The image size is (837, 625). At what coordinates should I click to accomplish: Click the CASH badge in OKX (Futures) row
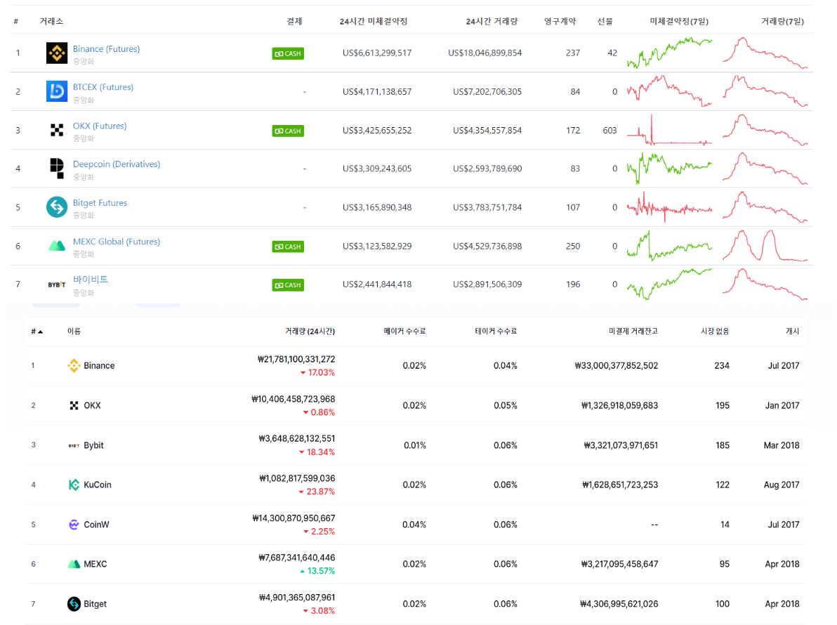tap(288, 131)
